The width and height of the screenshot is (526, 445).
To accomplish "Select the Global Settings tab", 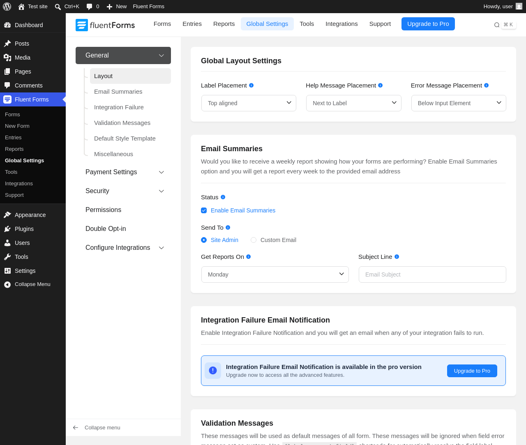I will click(267, 24).
